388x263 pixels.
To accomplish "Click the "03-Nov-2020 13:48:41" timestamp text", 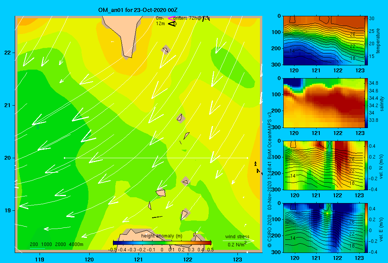I will [270, 185].
